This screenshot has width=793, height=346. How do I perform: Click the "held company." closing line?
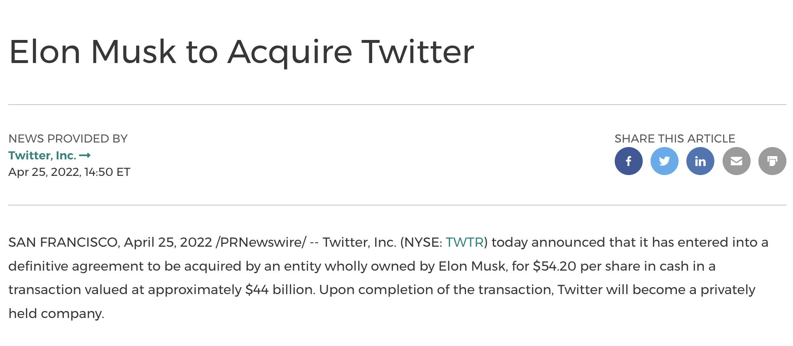tap(56, 314)
